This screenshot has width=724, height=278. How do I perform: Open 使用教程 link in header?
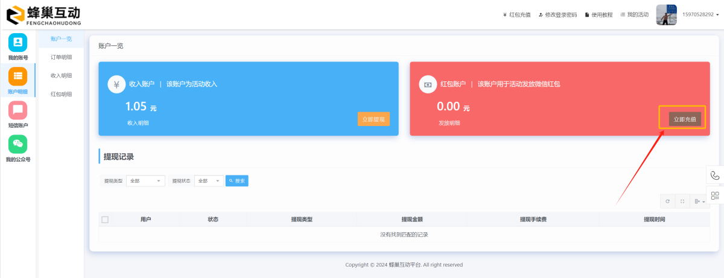597,14
